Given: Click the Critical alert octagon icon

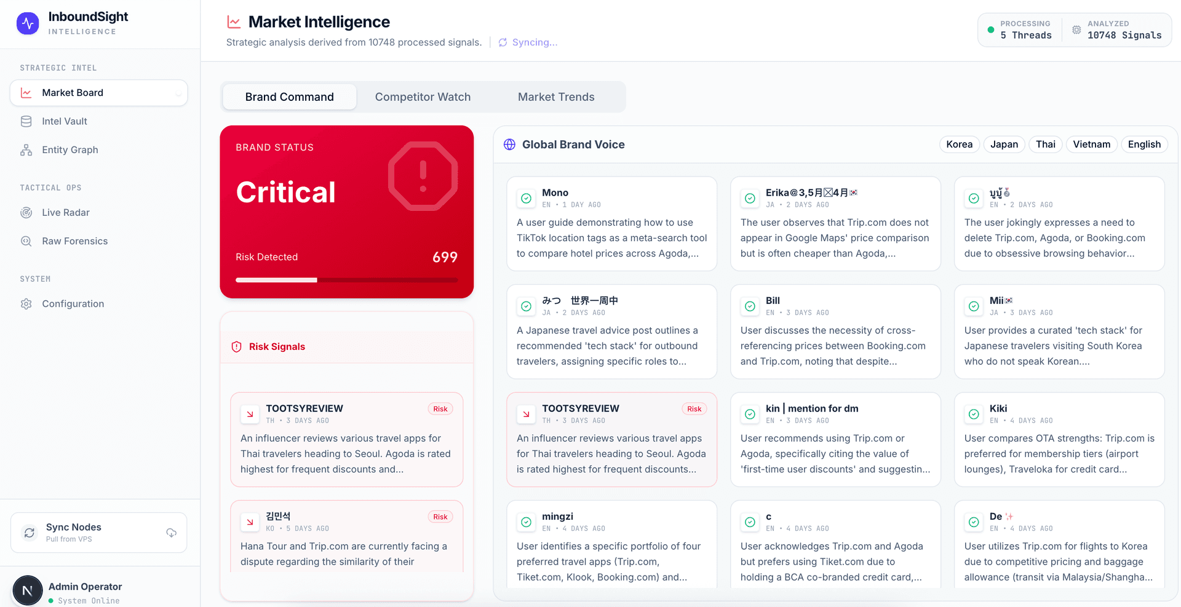Looking at the screenshot, I should tap(423, 177).
